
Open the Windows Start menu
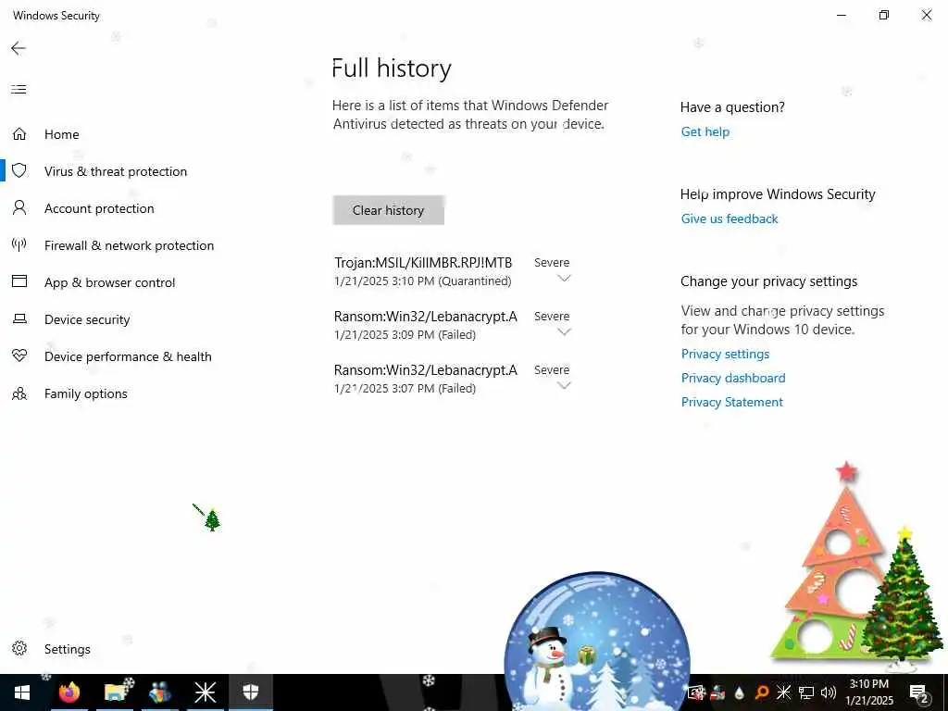[x=22, y=692]
